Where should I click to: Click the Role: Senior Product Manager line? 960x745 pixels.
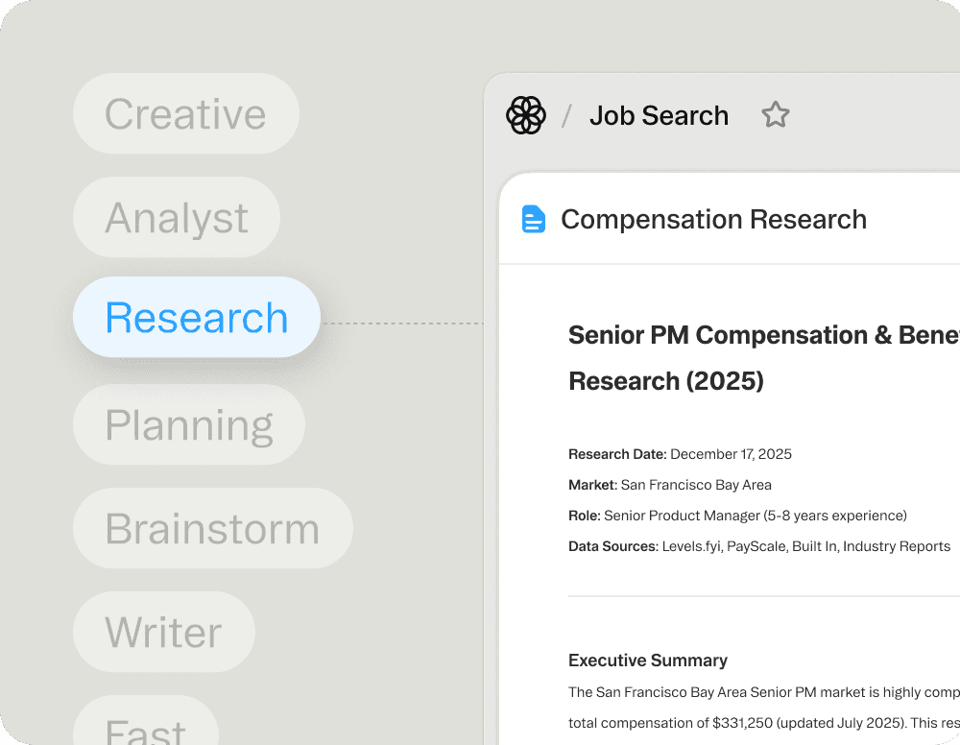(x=737, y=516)
